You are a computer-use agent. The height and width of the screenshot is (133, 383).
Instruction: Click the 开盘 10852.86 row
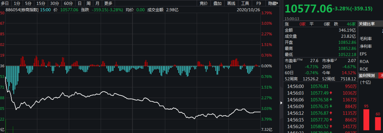pos(320,42)
